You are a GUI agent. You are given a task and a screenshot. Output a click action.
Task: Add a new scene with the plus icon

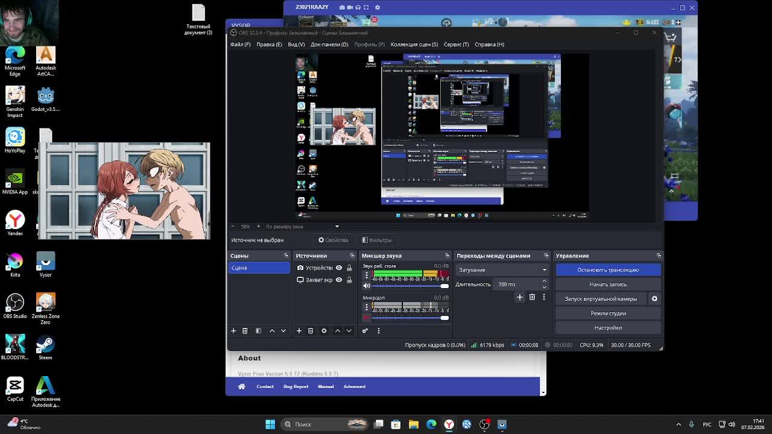tap(233, 331)
